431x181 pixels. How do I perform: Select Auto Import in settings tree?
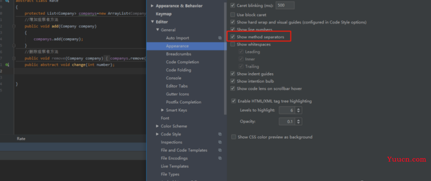(x=178, y=38)
